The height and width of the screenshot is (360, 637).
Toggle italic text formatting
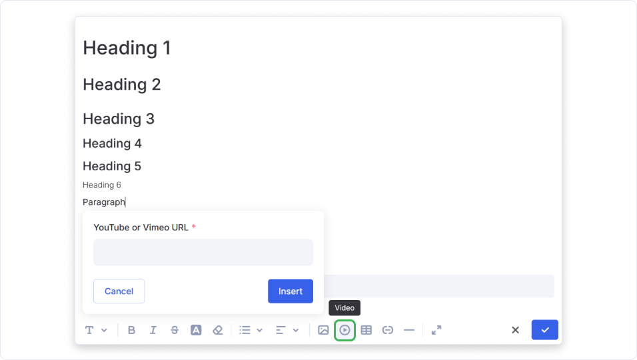coord(153,330)
